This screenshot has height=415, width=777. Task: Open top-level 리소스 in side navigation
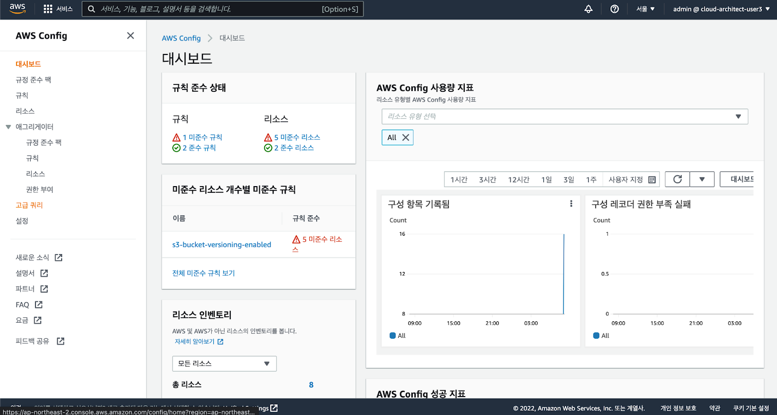[x=25, y=111]
